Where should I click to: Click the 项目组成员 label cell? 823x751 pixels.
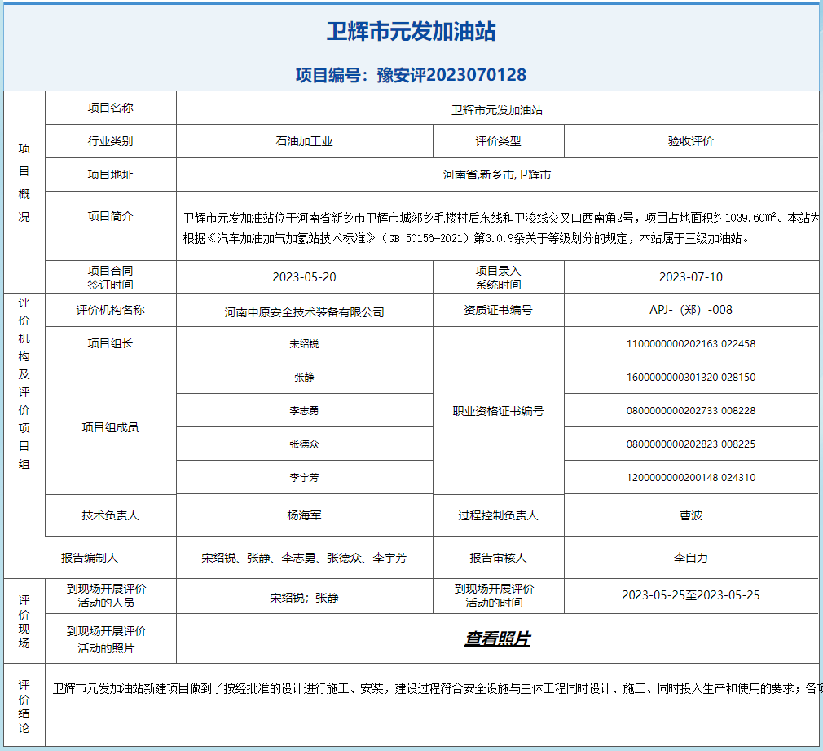(110, 427)
